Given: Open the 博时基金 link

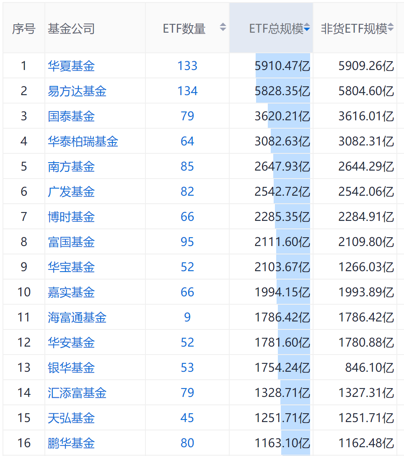Looking at the screenshot, I should (x=71, y=217).
